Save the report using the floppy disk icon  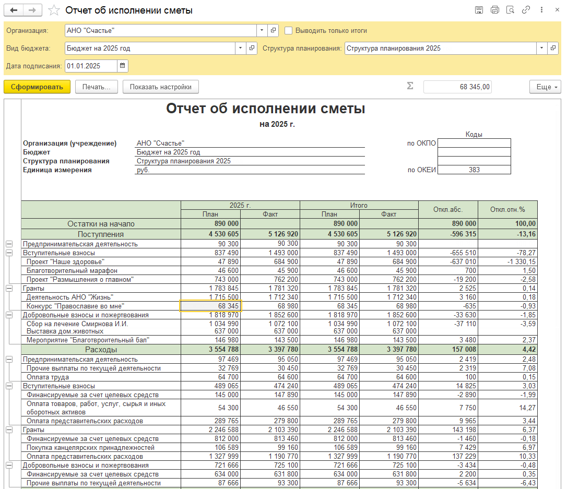pyautogui.click(x=479, y=9)
